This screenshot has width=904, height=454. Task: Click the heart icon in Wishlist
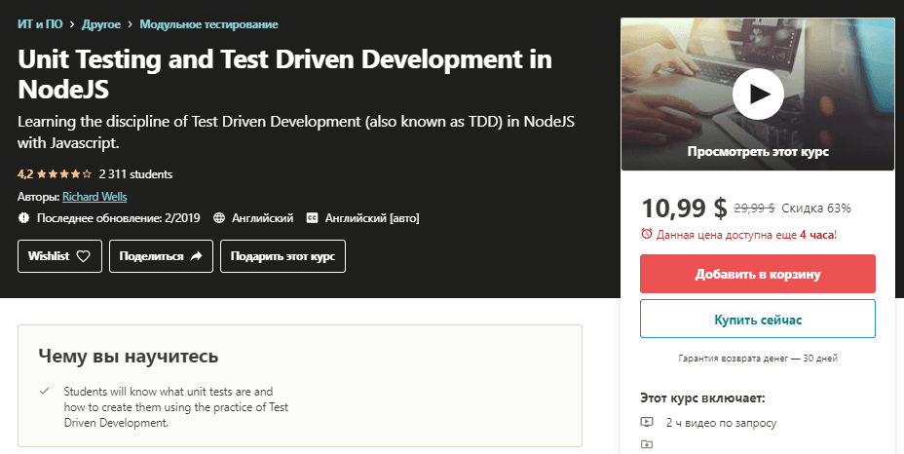pyautogui.click(x=84, y=256)
